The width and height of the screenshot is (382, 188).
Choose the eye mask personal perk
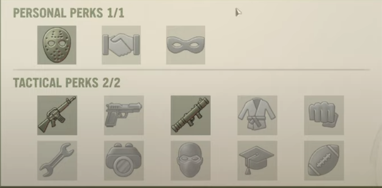(186, 45)
